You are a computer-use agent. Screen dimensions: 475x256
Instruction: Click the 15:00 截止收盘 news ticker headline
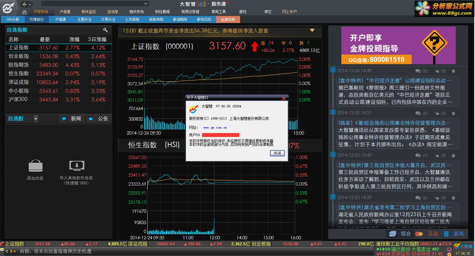pyautogui.click(x=195, y=31)
